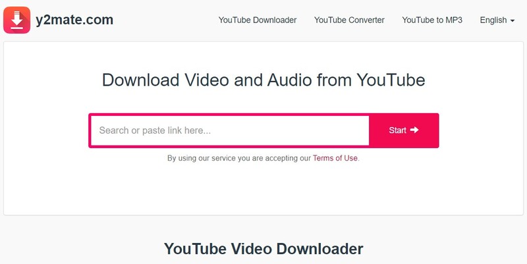Select the YouTube to MP3 menu item

click(432, 20)
